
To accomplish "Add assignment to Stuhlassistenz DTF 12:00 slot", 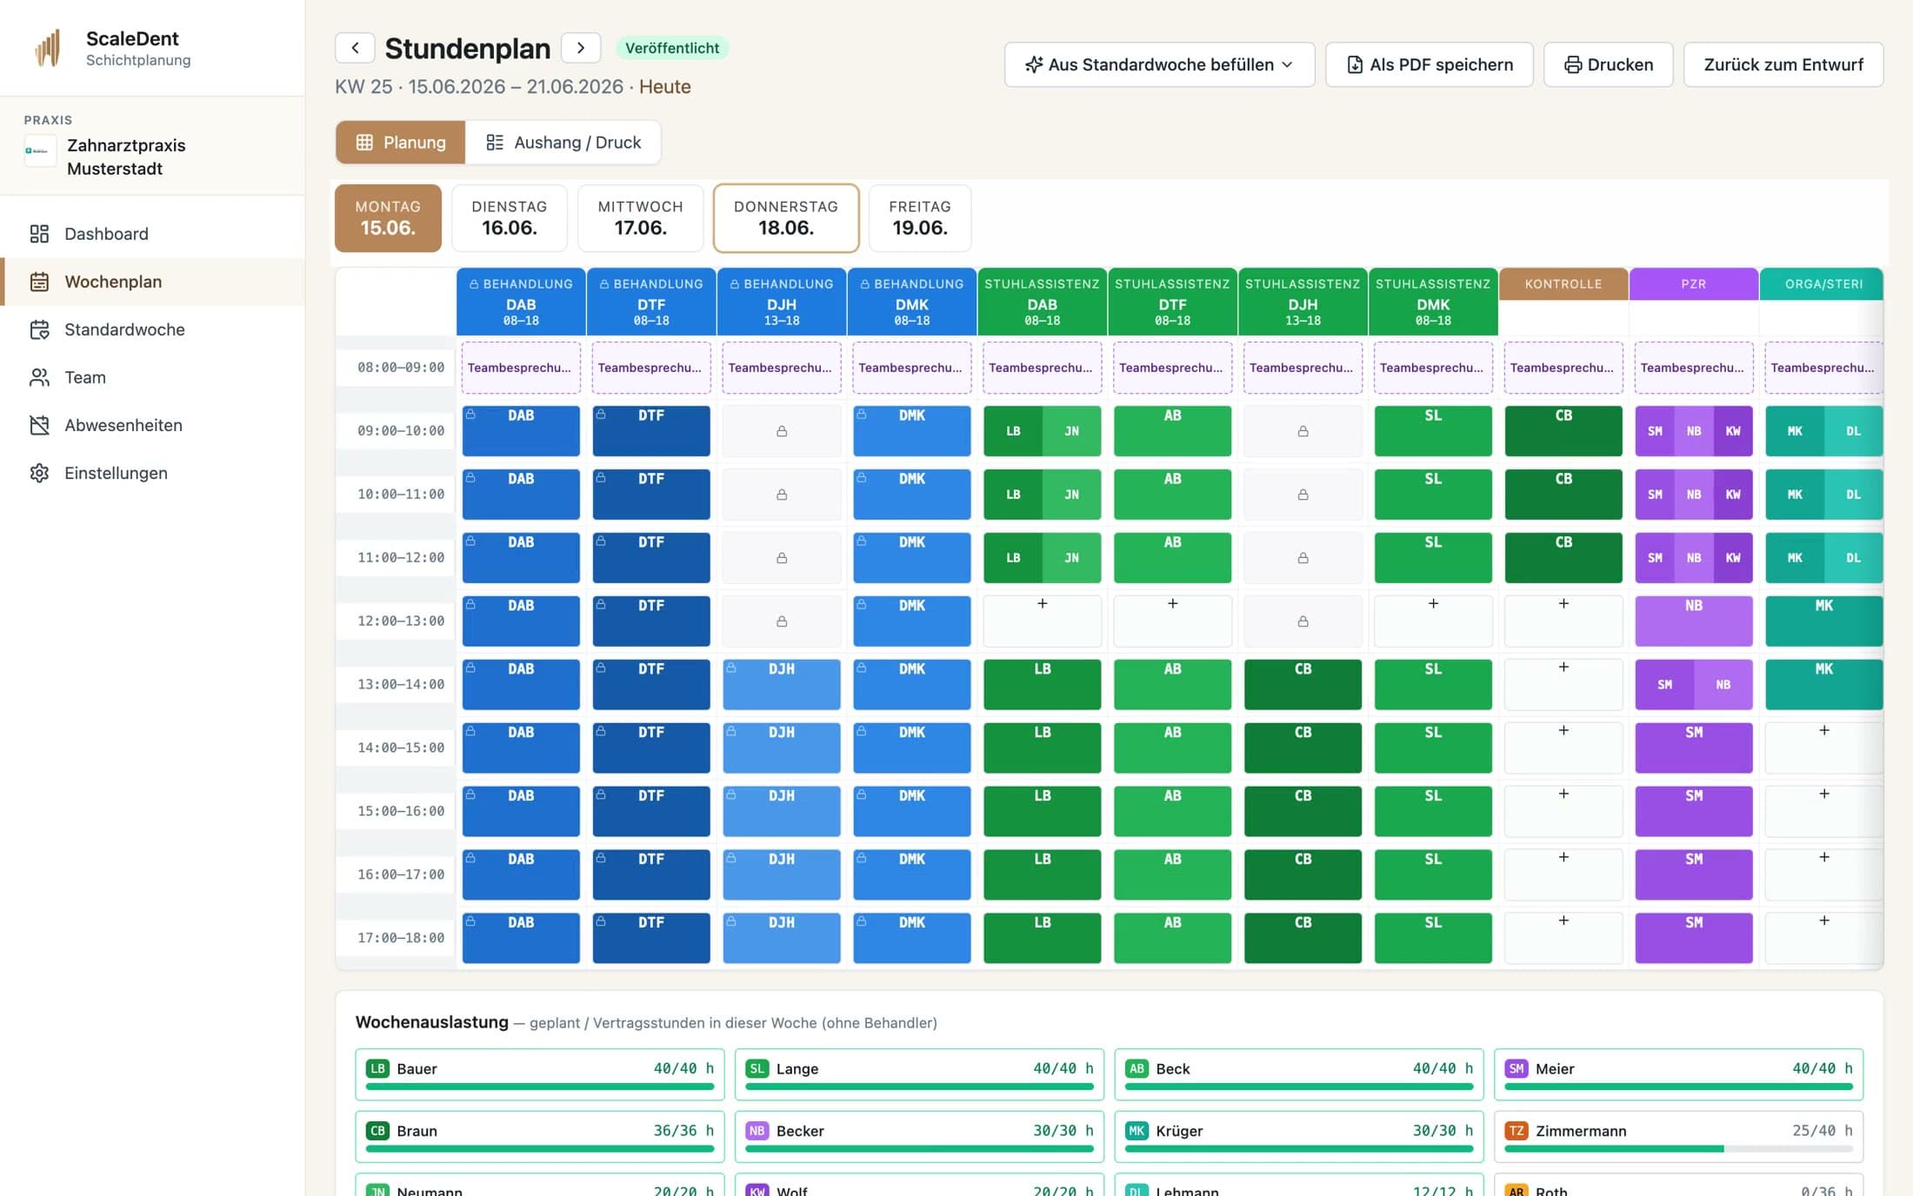I will [1172, 621].
